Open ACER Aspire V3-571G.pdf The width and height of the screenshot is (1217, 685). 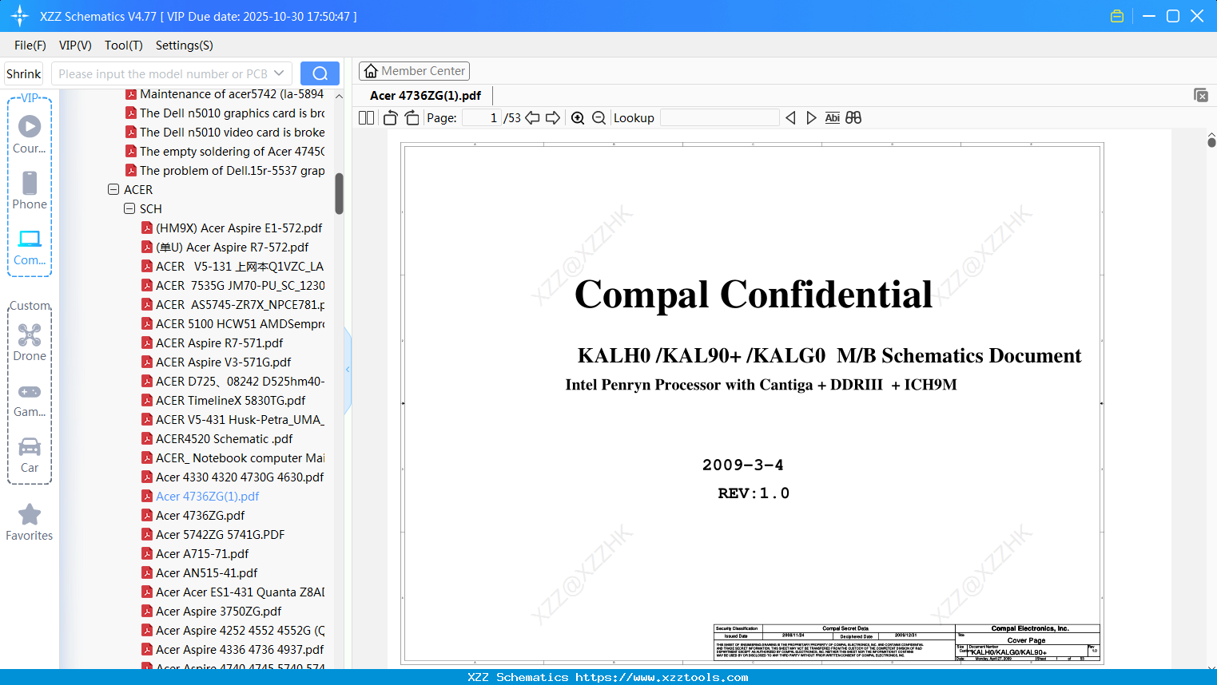(x=217, y=362)
